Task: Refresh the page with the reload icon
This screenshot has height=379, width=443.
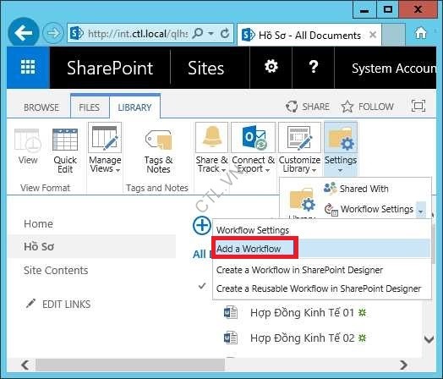Action: [225, 34]
